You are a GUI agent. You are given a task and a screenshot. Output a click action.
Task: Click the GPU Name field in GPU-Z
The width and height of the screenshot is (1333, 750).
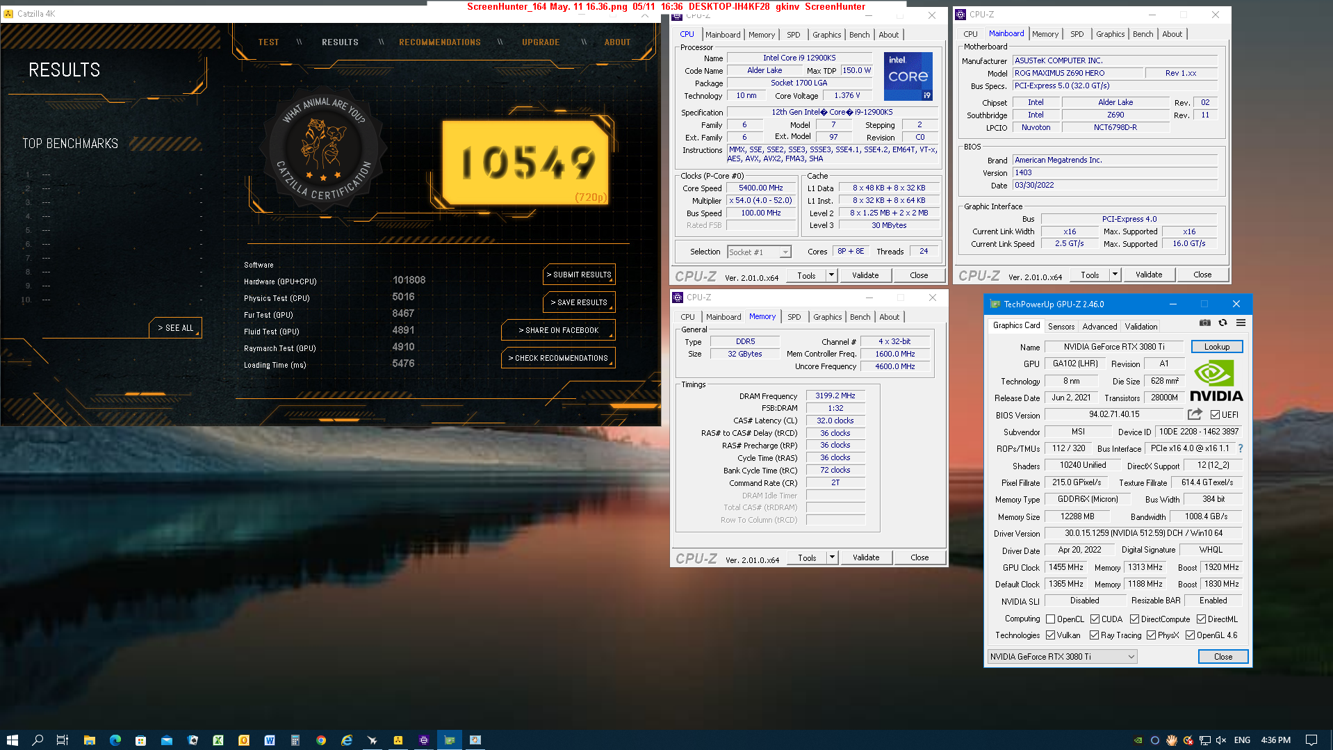[x=1113, y=347]
